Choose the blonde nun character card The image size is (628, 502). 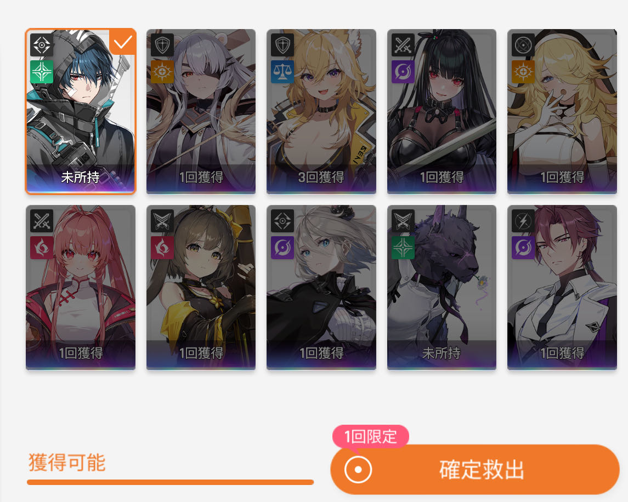562,111
